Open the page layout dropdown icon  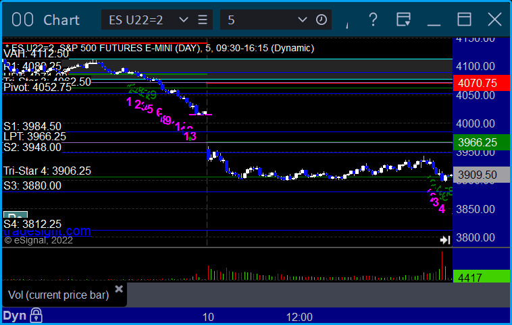coord(403,20)
